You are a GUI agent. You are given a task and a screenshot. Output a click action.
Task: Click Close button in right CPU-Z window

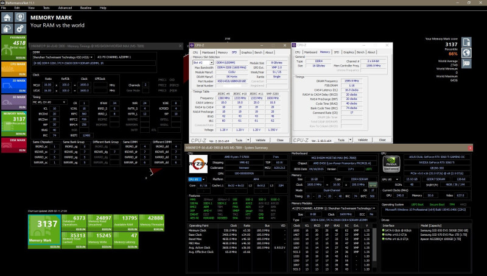point(382,140)
